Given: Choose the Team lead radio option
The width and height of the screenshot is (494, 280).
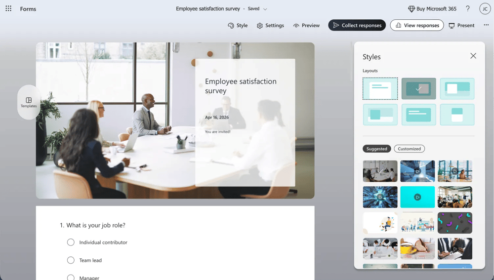Looking at the screenshot, I should pos(71,260).
